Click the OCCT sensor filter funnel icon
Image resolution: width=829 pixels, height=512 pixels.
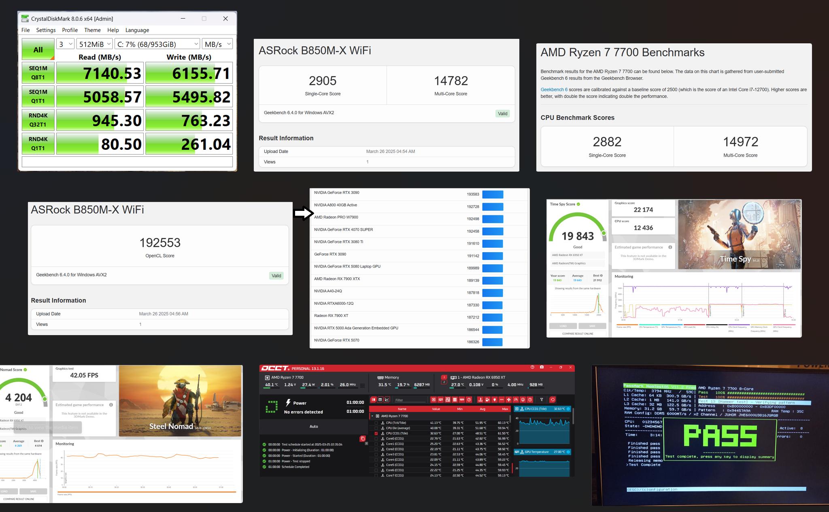click(x=542, y=400)
